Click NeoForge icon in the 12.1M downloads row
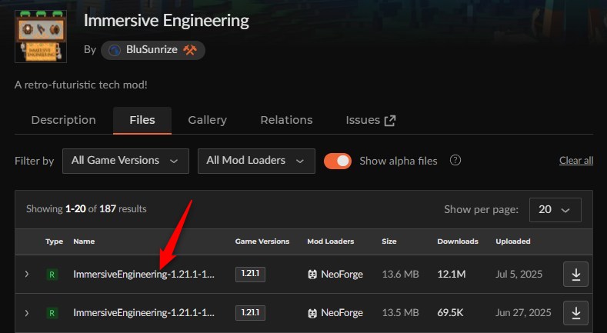 (x=312, y=275)
